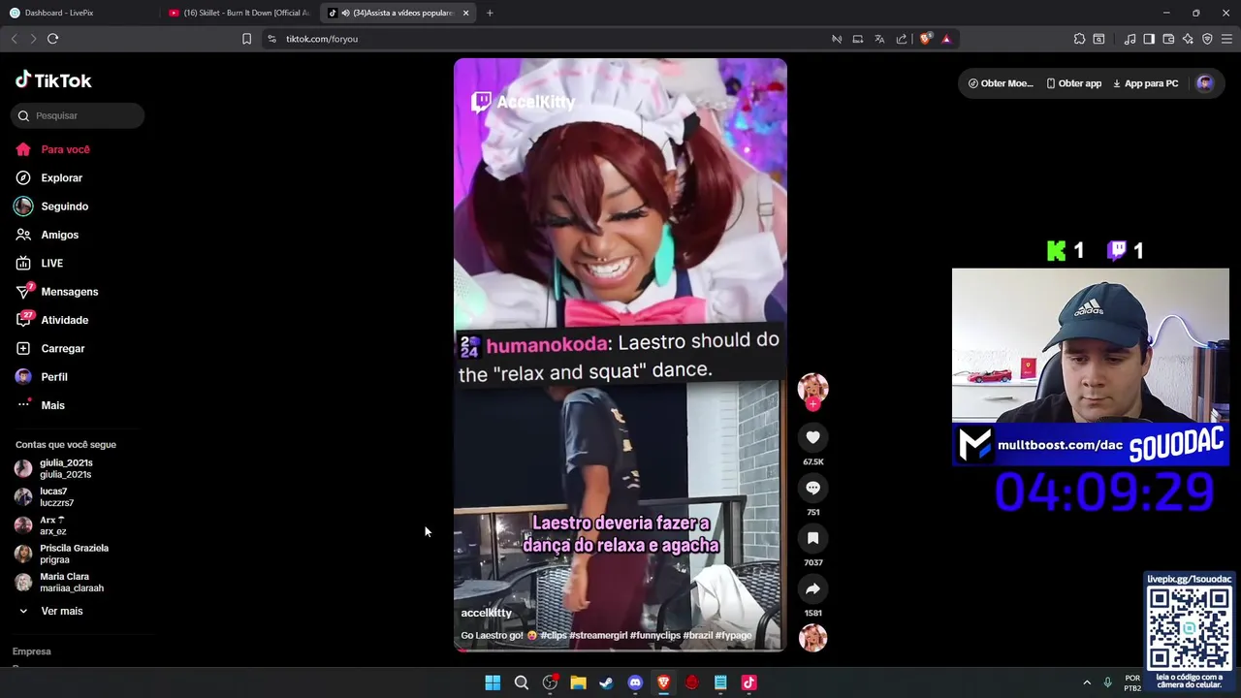Viewport: 1241px width, 698px height.
Task: Open the browser hamburger menu
Action: pos(1226,39)
